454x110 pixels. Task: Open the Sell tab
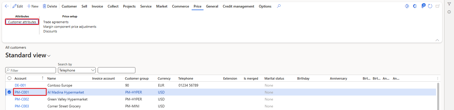(x=84, y=6)
